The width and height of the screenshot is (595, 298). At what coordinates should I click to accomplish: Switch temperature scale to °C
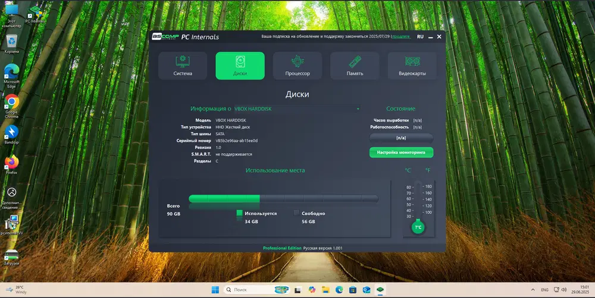(x=408, y=170)
